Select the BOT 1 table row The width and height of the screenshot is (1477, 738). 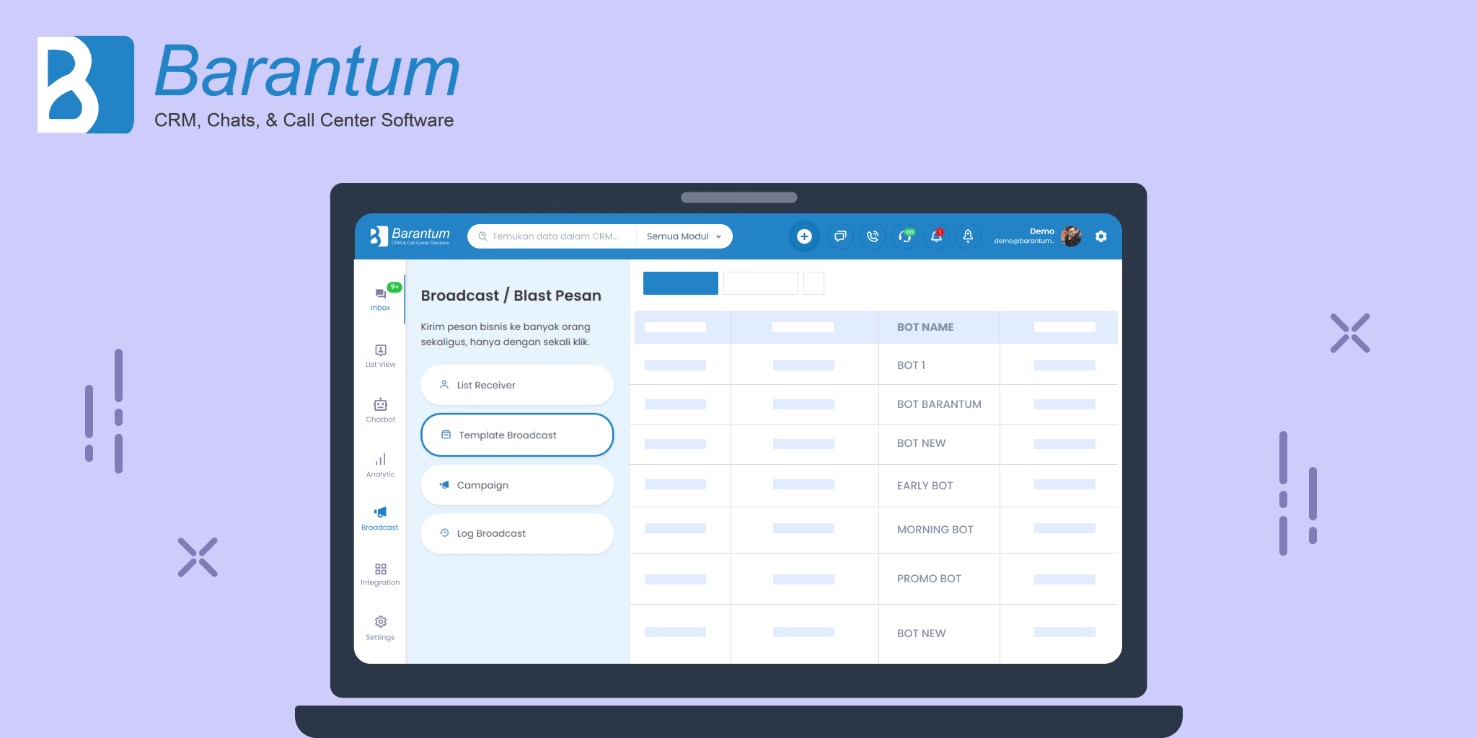click(876, 365)
